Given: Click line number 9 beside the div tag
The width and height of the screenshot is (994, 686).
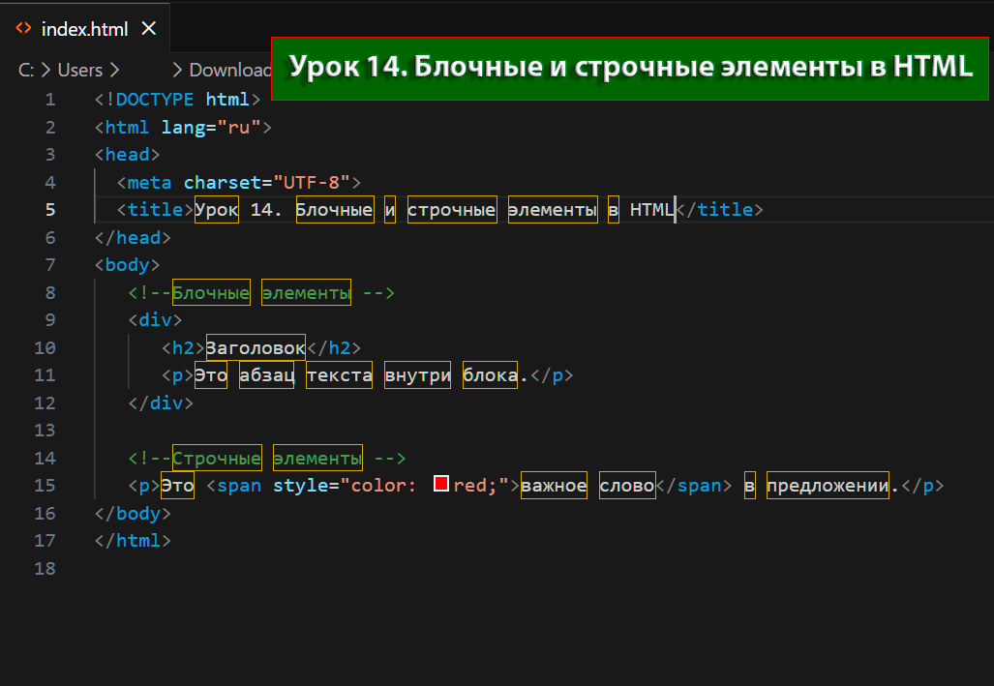Looking at the screenshot, I should (49, 320).
